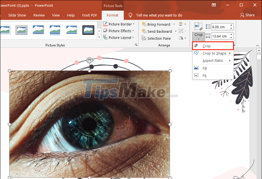Select the black double frame picture style

coord(88,30)
